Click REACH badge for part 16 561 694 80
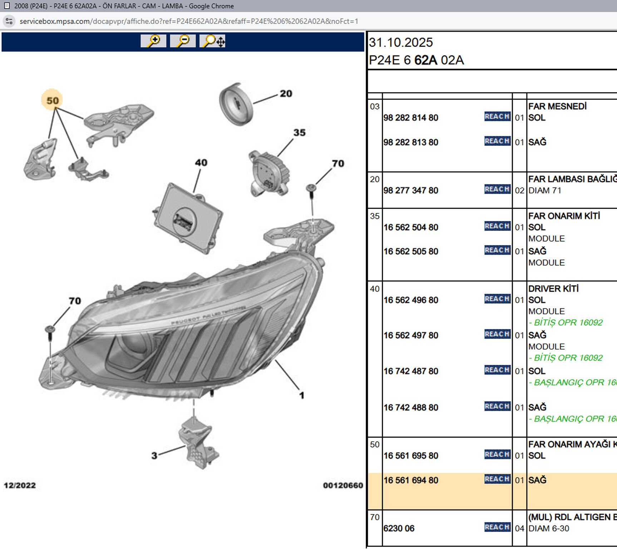617x549 pixels. pos(497,479)
